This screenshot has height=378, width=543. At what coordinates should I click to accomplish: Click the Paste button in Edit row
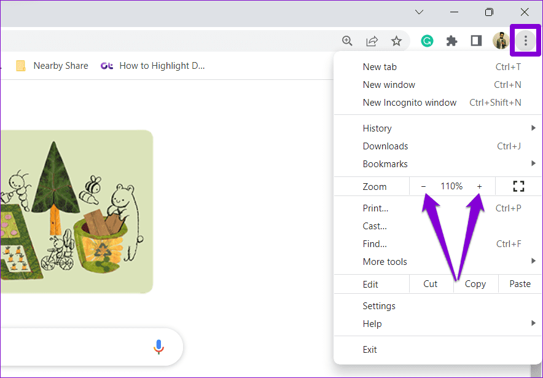[x=520, y=284]
